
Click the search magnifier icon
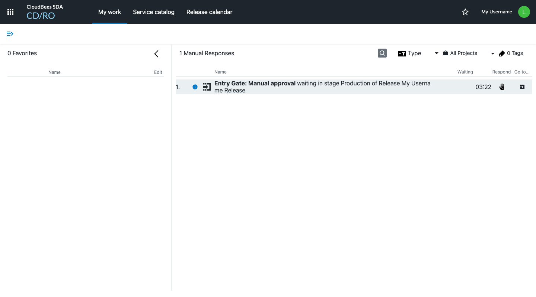click(x=382, y=53)
